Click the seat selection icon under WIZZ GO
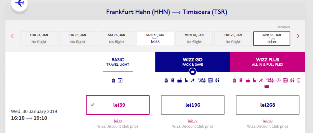The image size is (313, 133). (x=186, y=80)
